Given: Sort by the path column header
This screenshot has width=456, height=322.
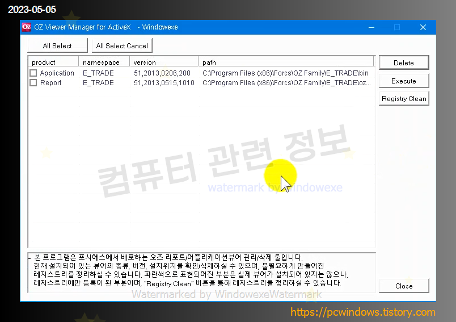Looking at the screenshot, I should (286, 62).
